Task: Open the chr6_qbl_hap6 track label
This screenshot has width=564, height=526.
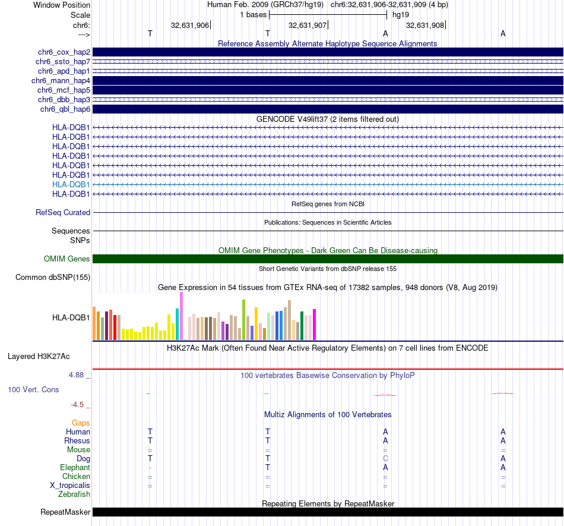Action: (65, 109)
